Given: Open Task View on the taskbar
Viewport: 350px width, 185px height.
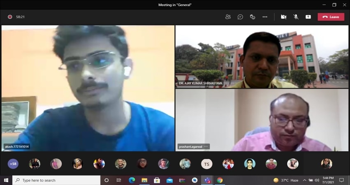Looking at the screenshot, I should [119, 180].
